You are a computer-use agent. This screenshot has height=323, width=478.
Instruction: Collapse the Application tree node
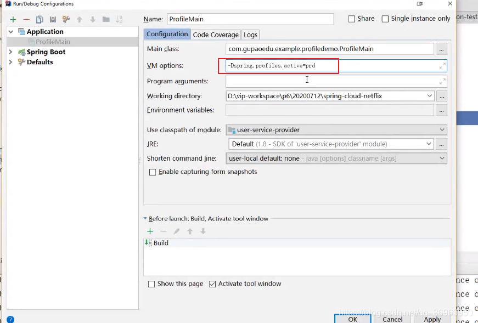click(11, 32)
